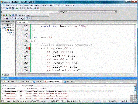Click the Save file toolbar icon

(10, 8)
